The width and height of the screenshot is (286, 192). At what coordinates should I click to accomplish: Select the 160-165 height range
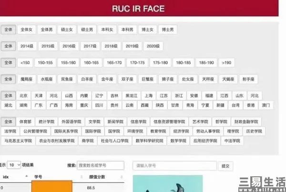[91, 63]
